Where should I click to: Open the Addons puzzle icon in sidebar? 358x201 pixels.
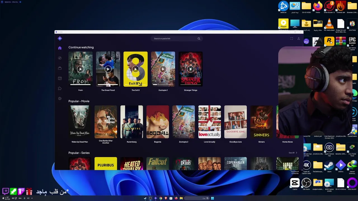[60, 88]
